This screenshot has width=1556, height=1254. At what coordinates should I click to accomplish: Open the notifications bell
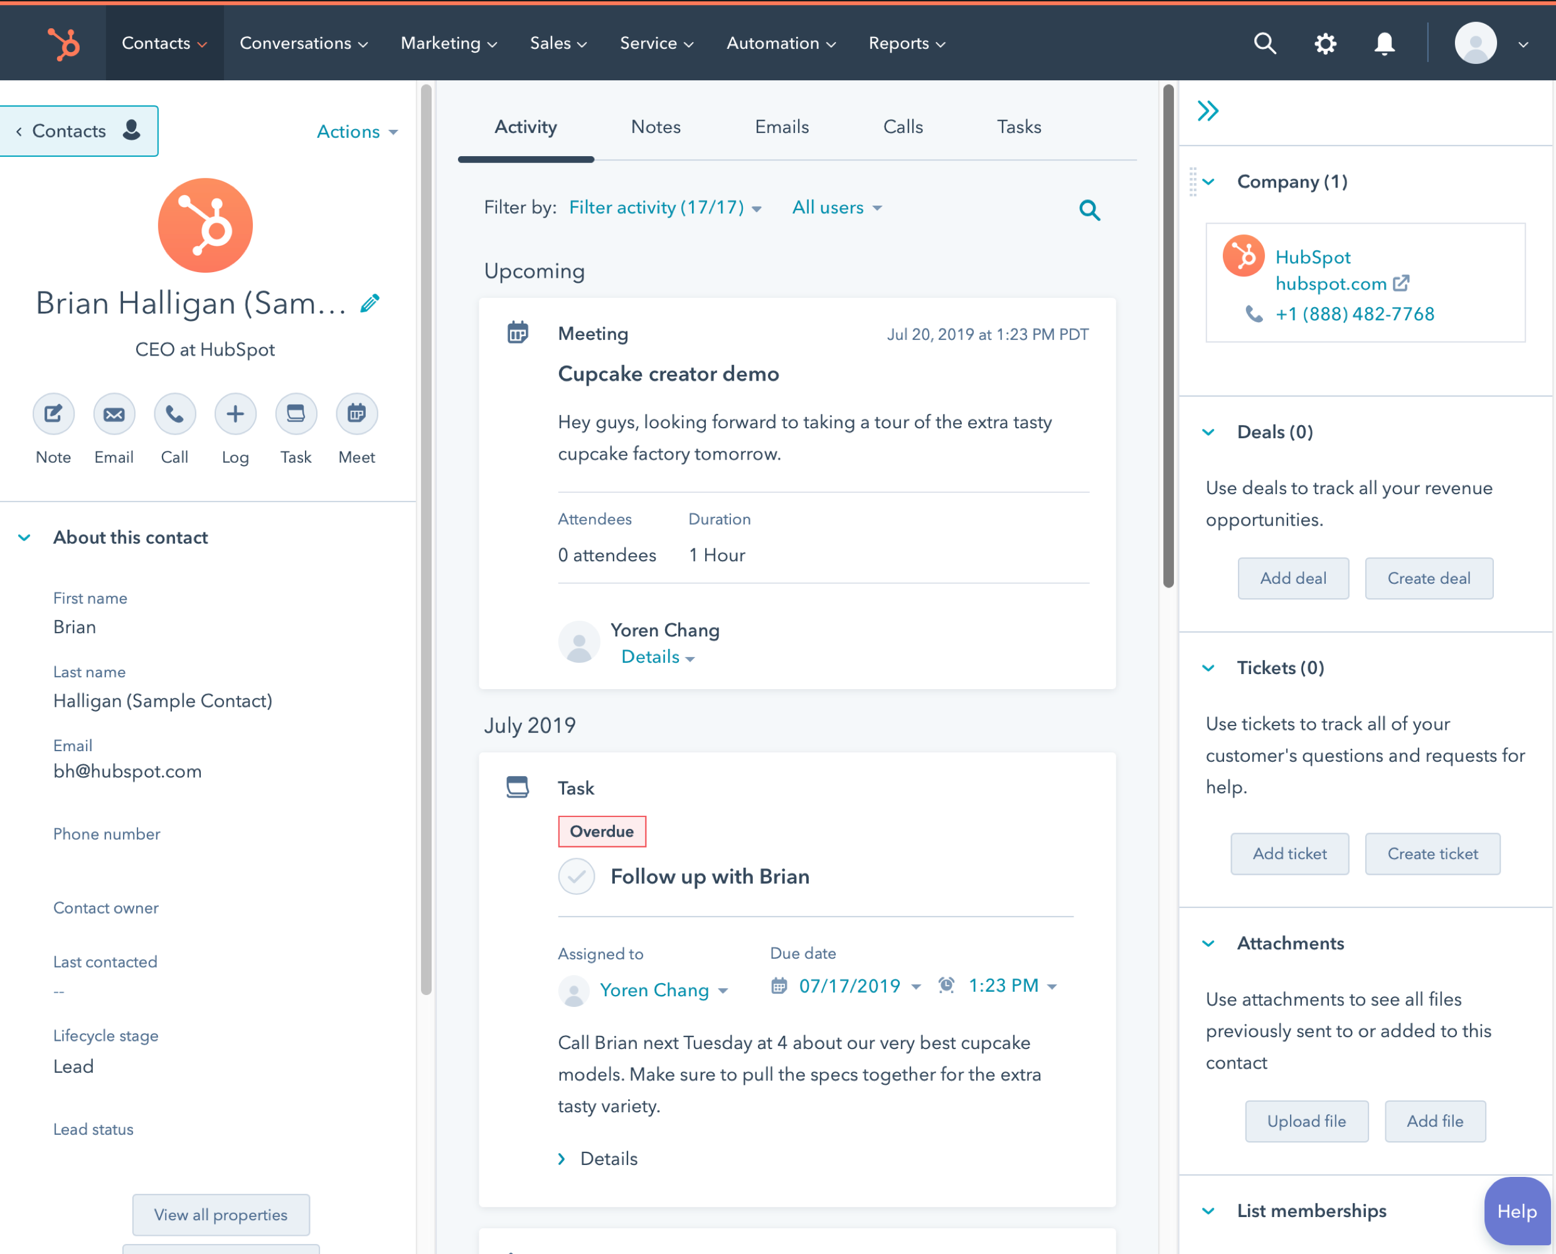[1384, 43]
